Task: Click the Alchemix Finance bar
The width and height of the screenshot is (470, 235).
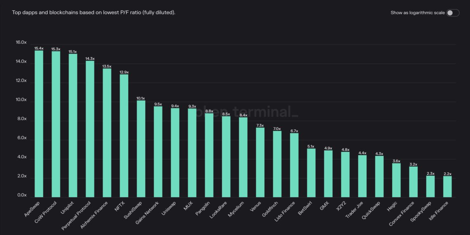Action: pyautogui.click(x=107, y=133)
